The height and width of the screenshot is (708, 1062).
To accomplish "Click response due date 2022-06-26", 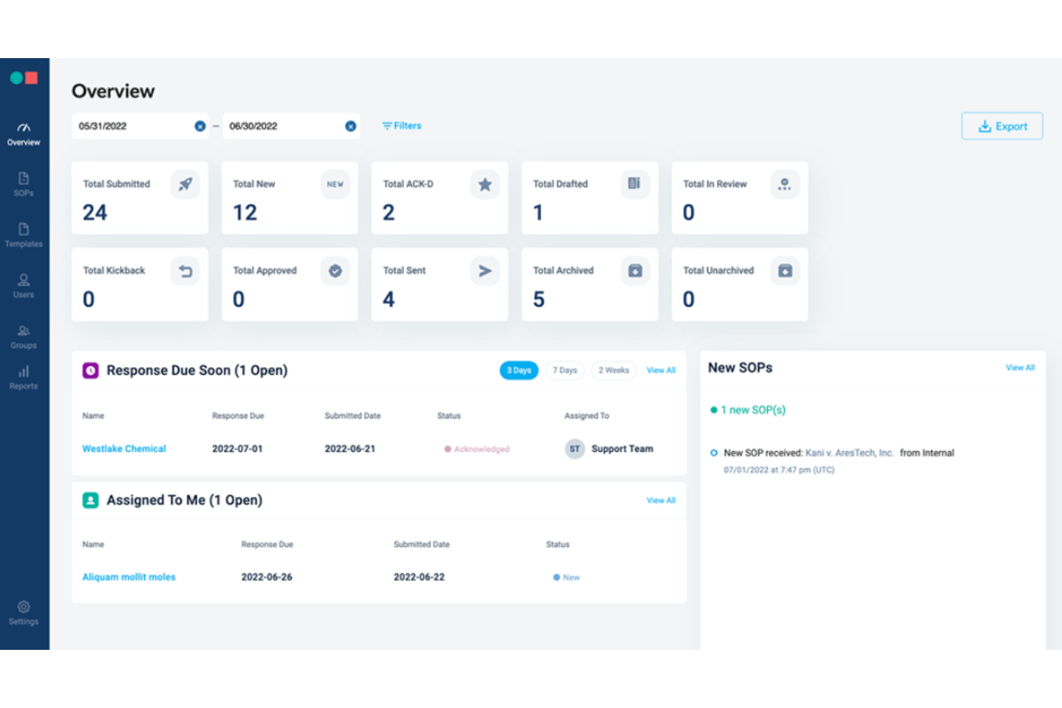I will (x=267, y=577).
